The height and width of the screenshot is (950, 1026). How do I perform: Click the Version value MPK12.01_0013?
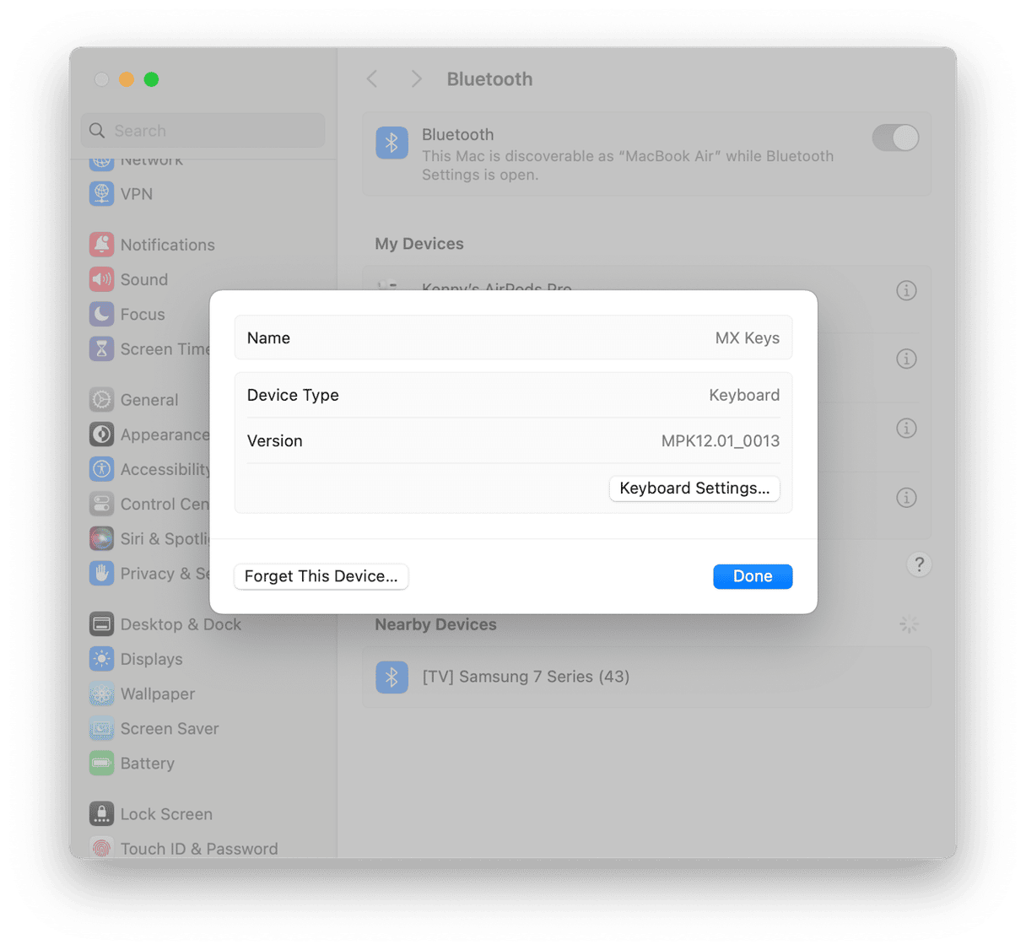point(721,440)
